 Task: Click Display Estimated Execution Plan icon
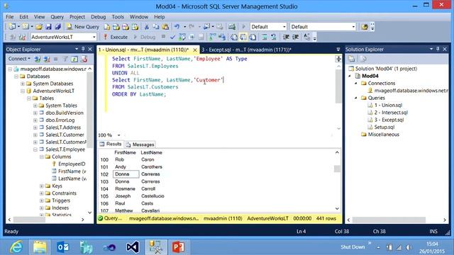(182, 37)
